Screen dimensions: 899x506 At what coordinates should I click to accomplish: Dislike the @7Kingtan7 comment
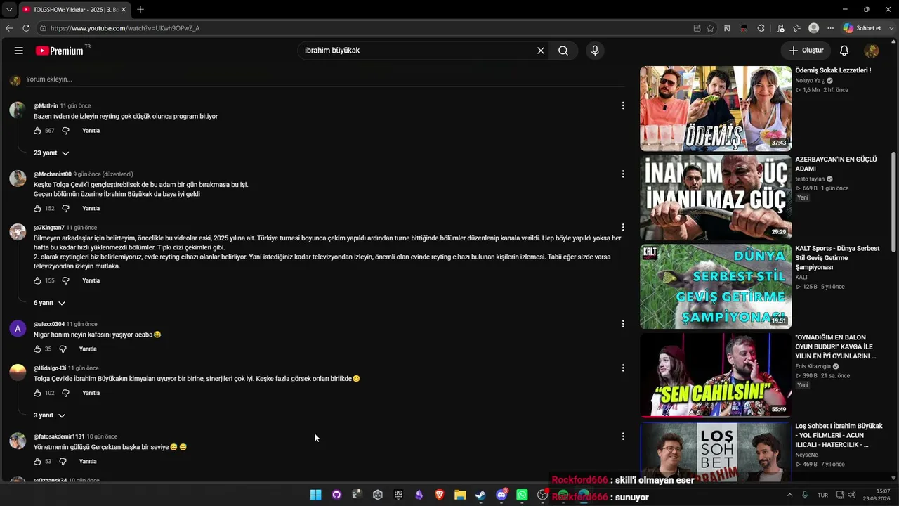pos(65,280)
